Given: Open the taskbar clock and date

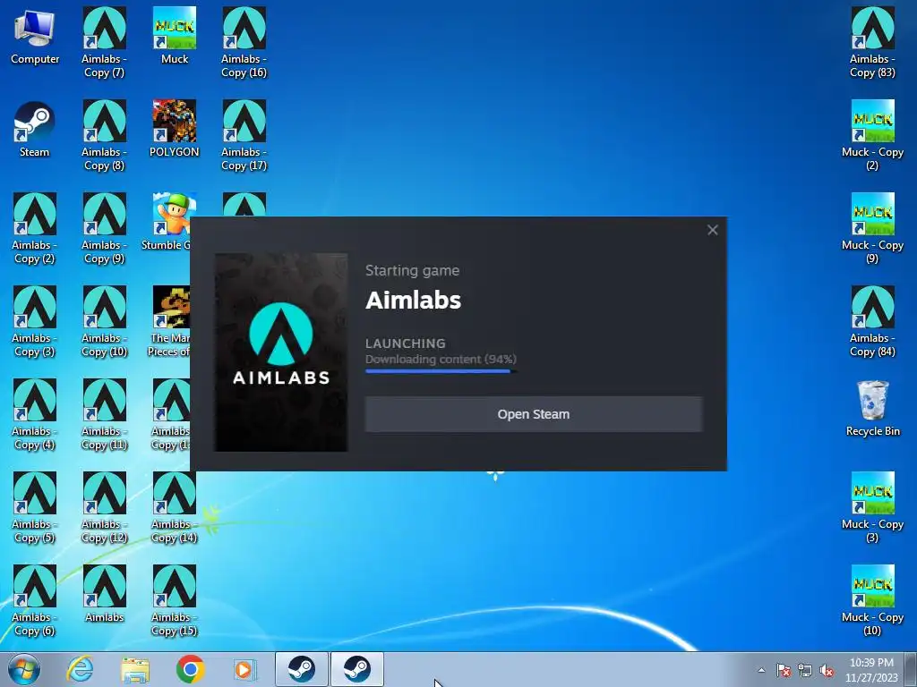Looking at the screenshot, I should (x=871, y=670).
